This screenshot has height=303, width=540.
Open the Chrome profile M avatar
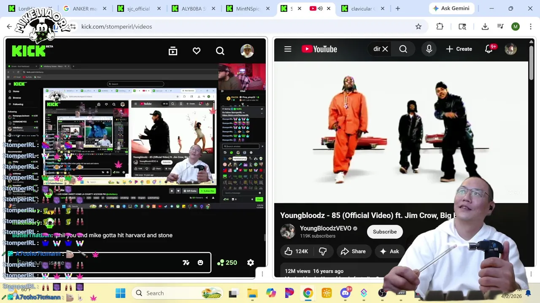coord(516,27)
